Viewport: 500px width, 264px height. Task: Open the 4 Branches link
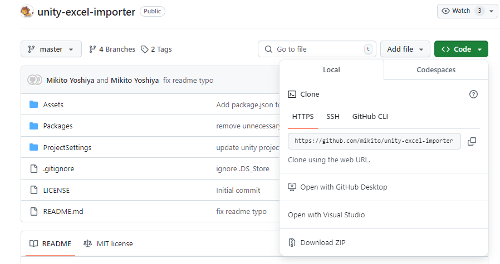[x=112, y=49]
